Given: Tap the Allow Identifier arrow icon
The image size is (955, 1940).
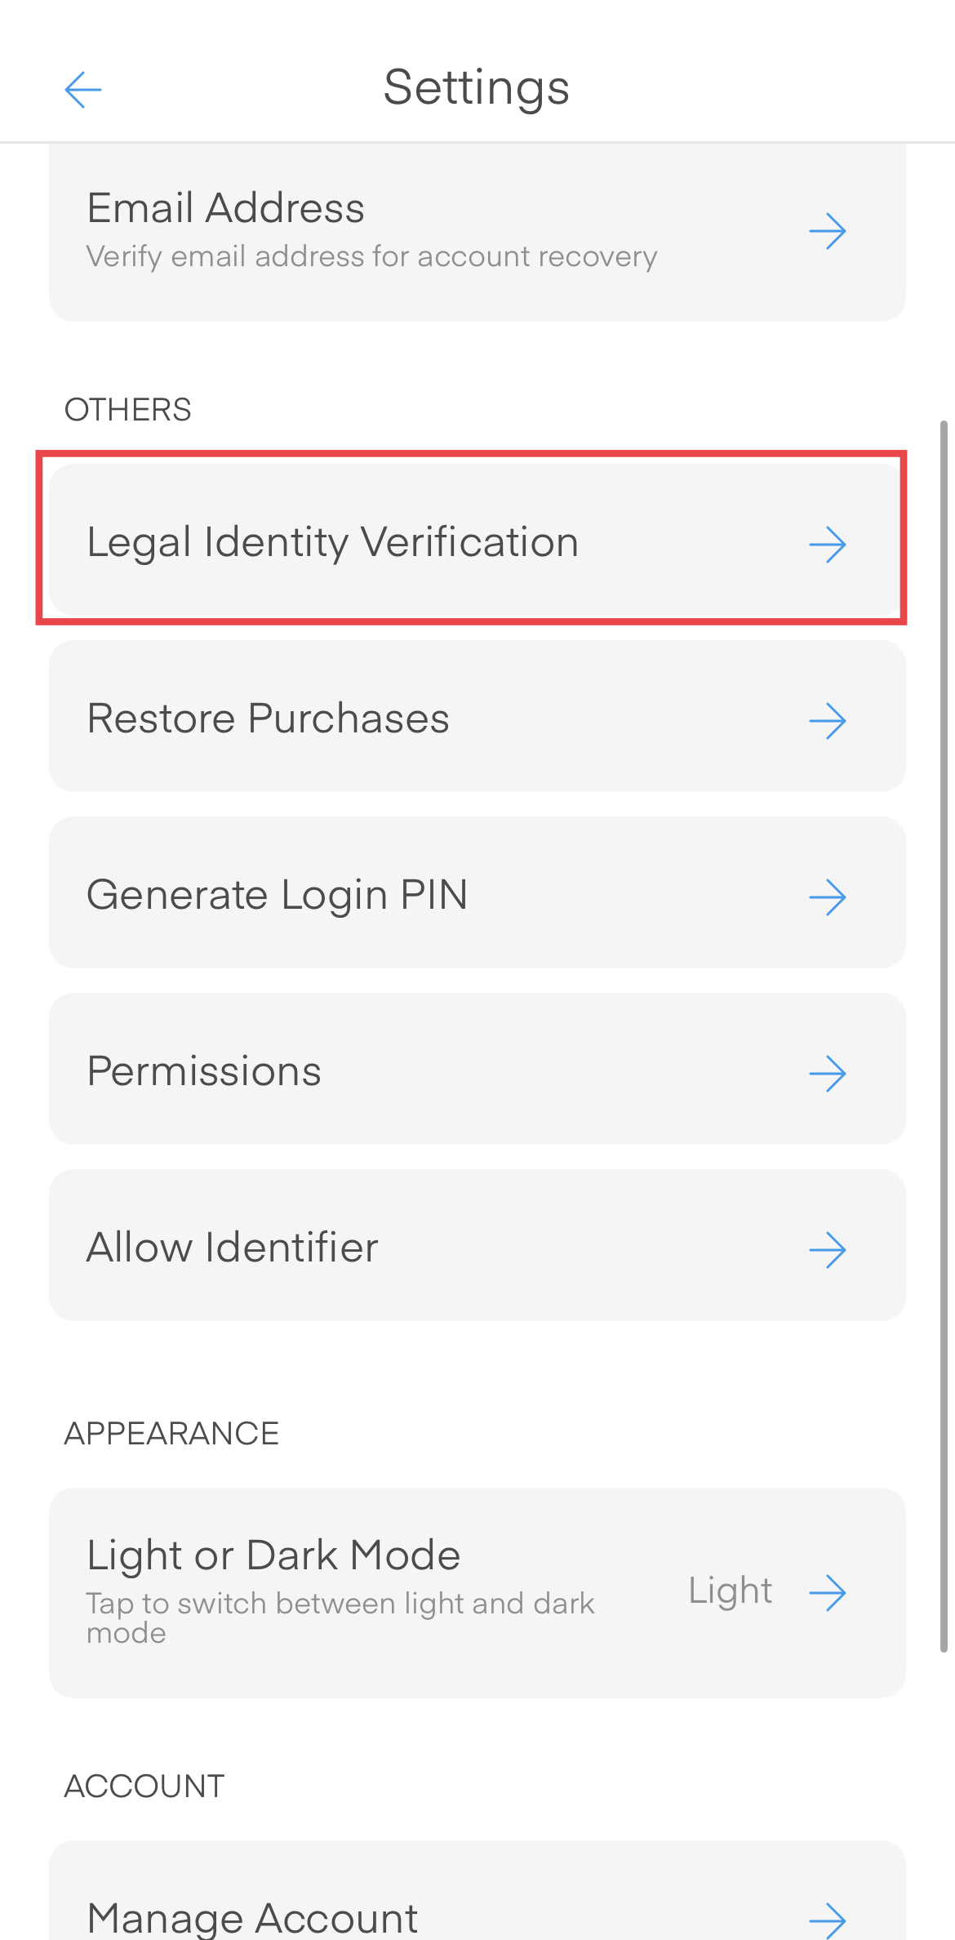Looking at the screenshot, I should (x=827, y=1250).
